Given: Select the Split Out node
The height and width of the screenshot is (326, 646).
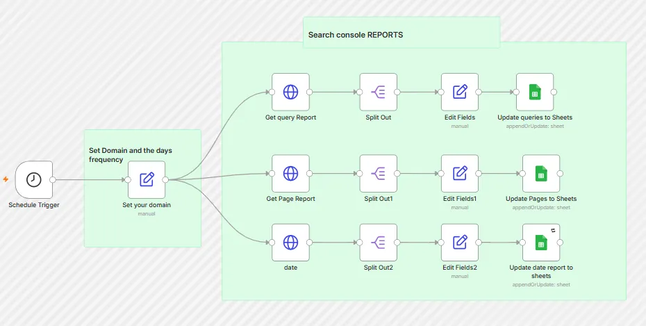Looking at the screenshot, I should click(x=378, y=92).
